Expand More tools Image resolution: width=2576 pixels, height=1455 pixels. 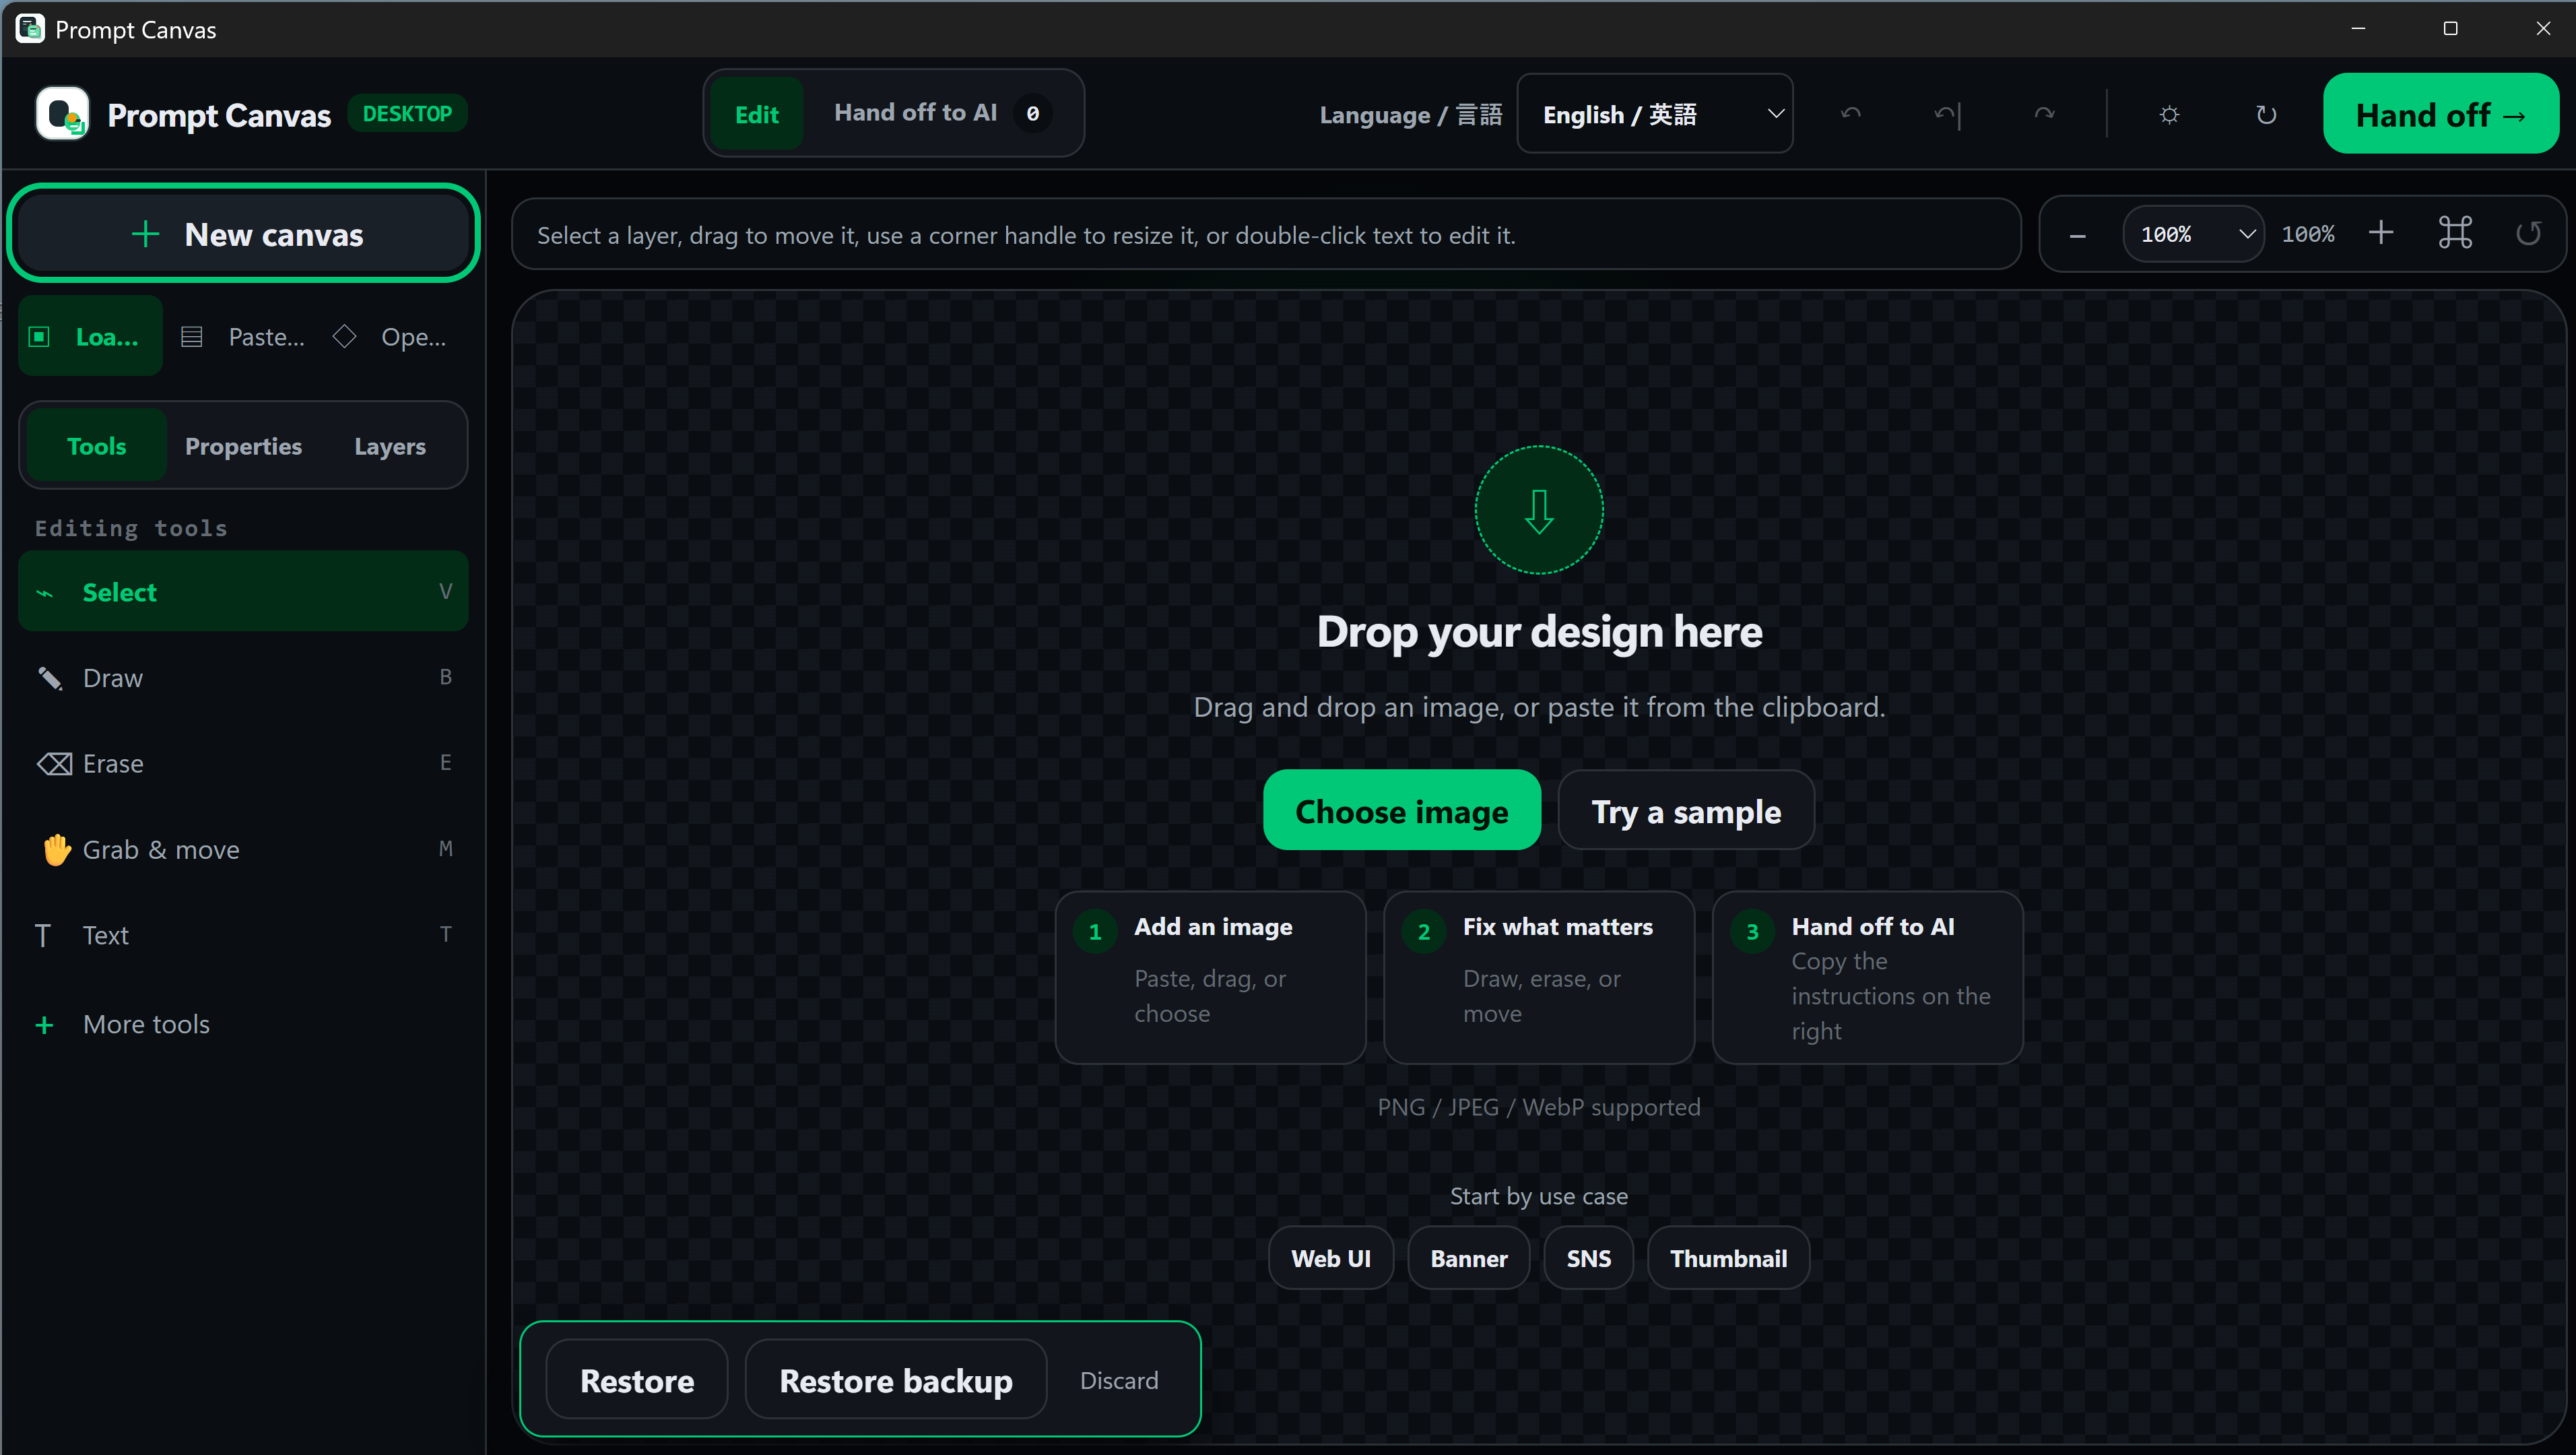click(x=243, y=1024)
